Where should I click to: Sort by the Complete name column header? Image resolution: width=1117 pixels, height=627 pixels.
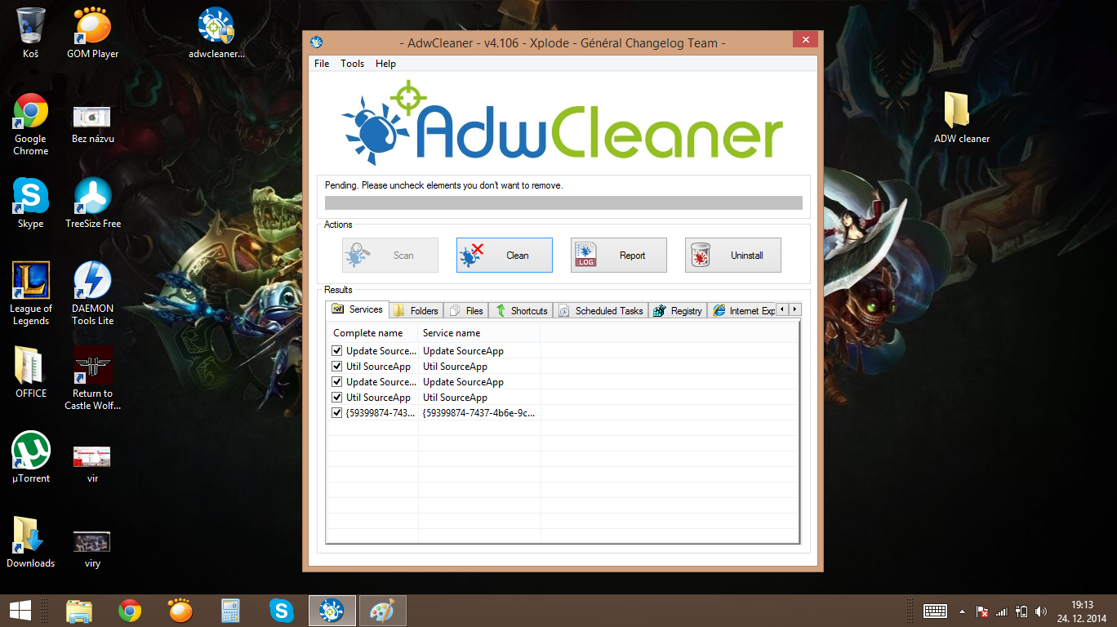point(372,333)
